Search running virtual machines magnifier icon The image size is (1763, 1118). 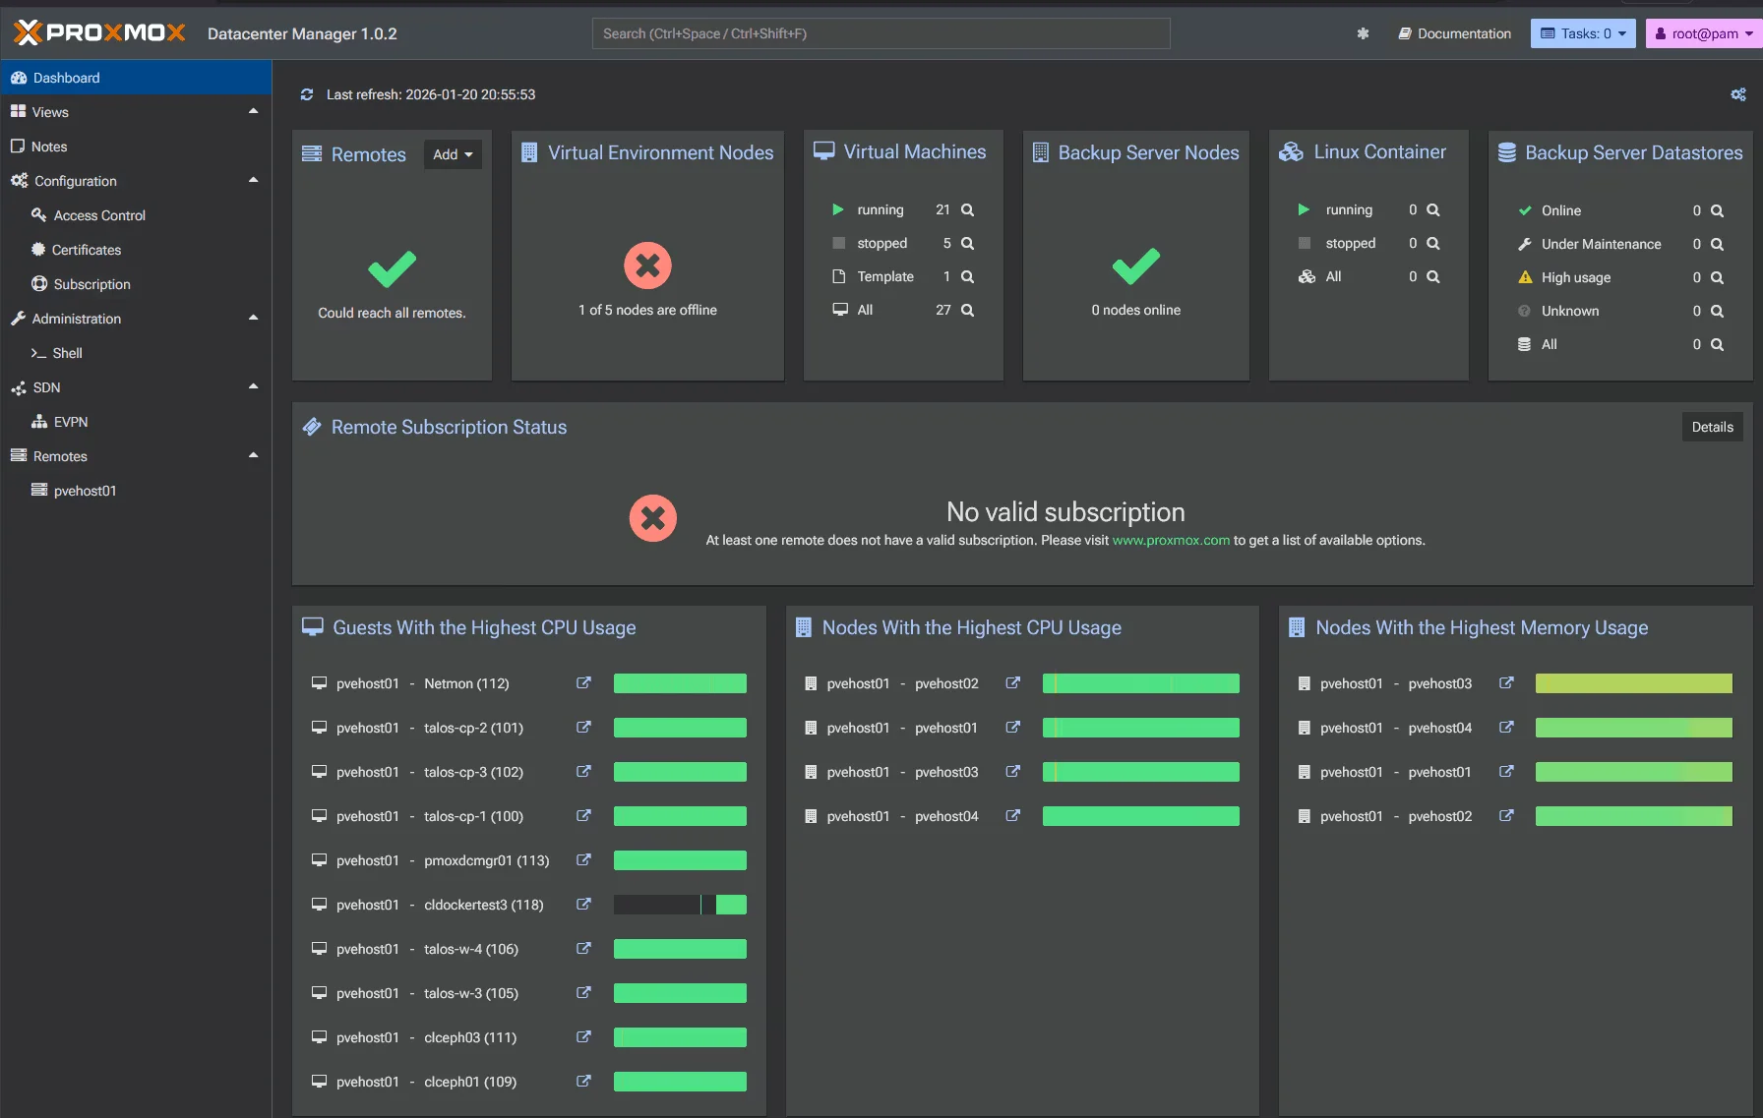pos(967,209)
